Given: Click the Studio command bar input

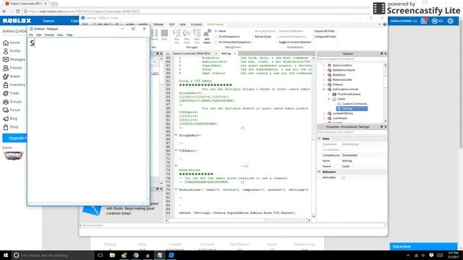Looking at the screenshot, I should pyautogui.click(x=233, y=225).
